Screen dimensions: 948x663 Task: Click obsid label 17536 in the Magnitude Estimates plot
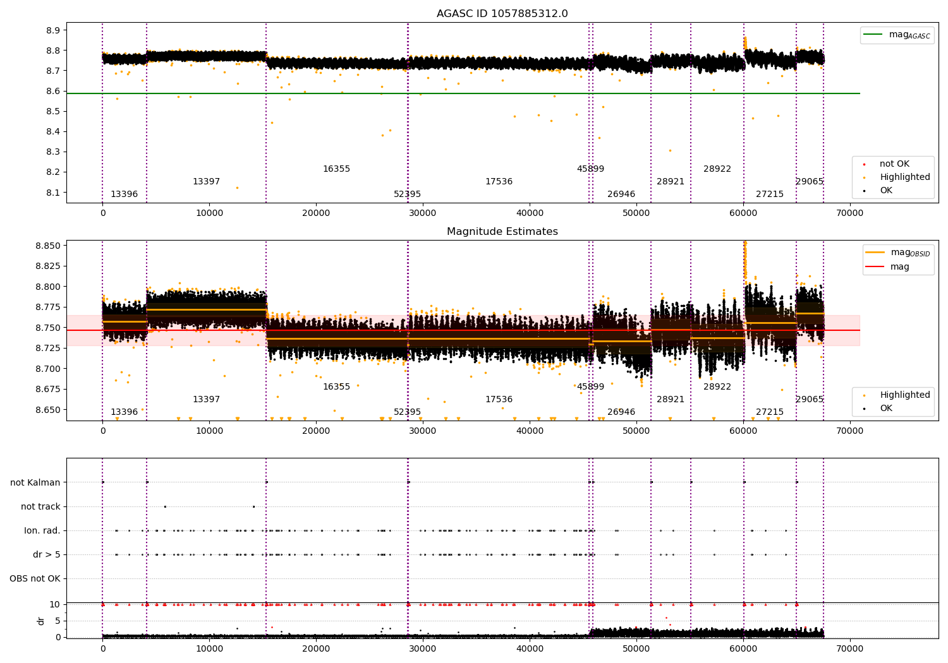coord(499,400)
